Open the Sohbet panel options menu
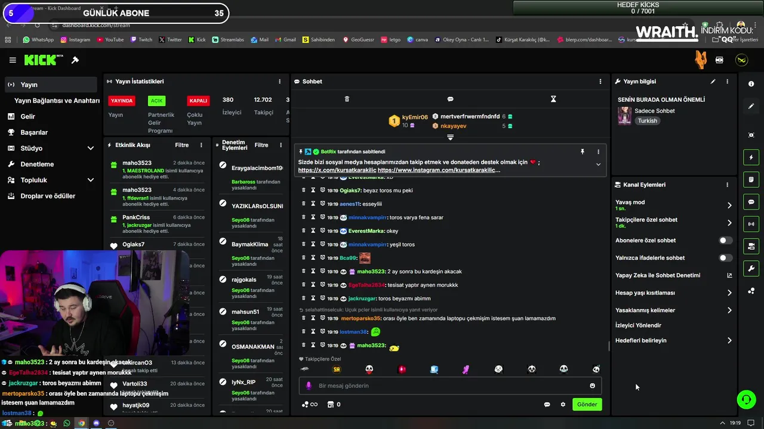 coord(600,82)
